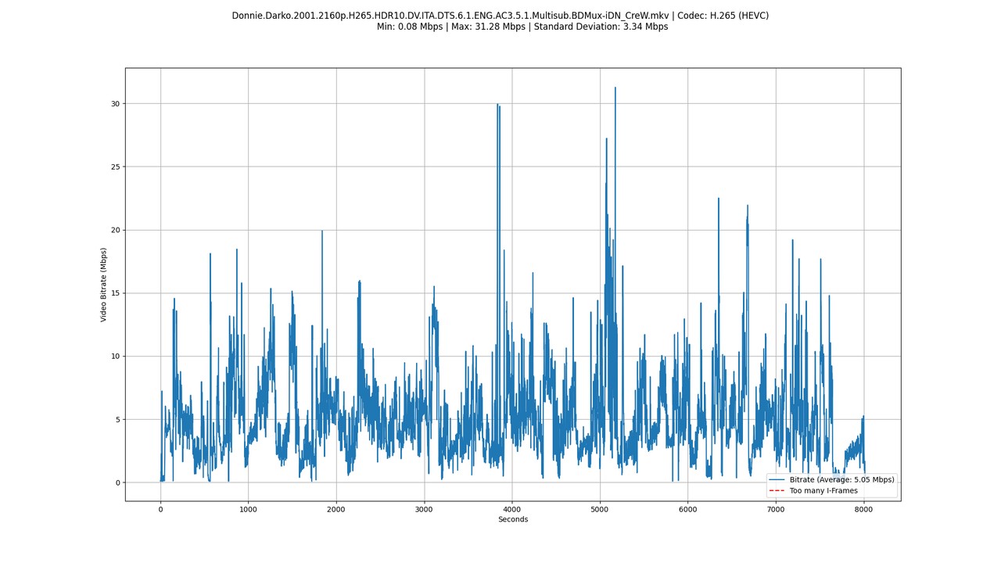Click the 'Seconds' x-axis label
The image size is (1001, 563).
pos(513,519)
